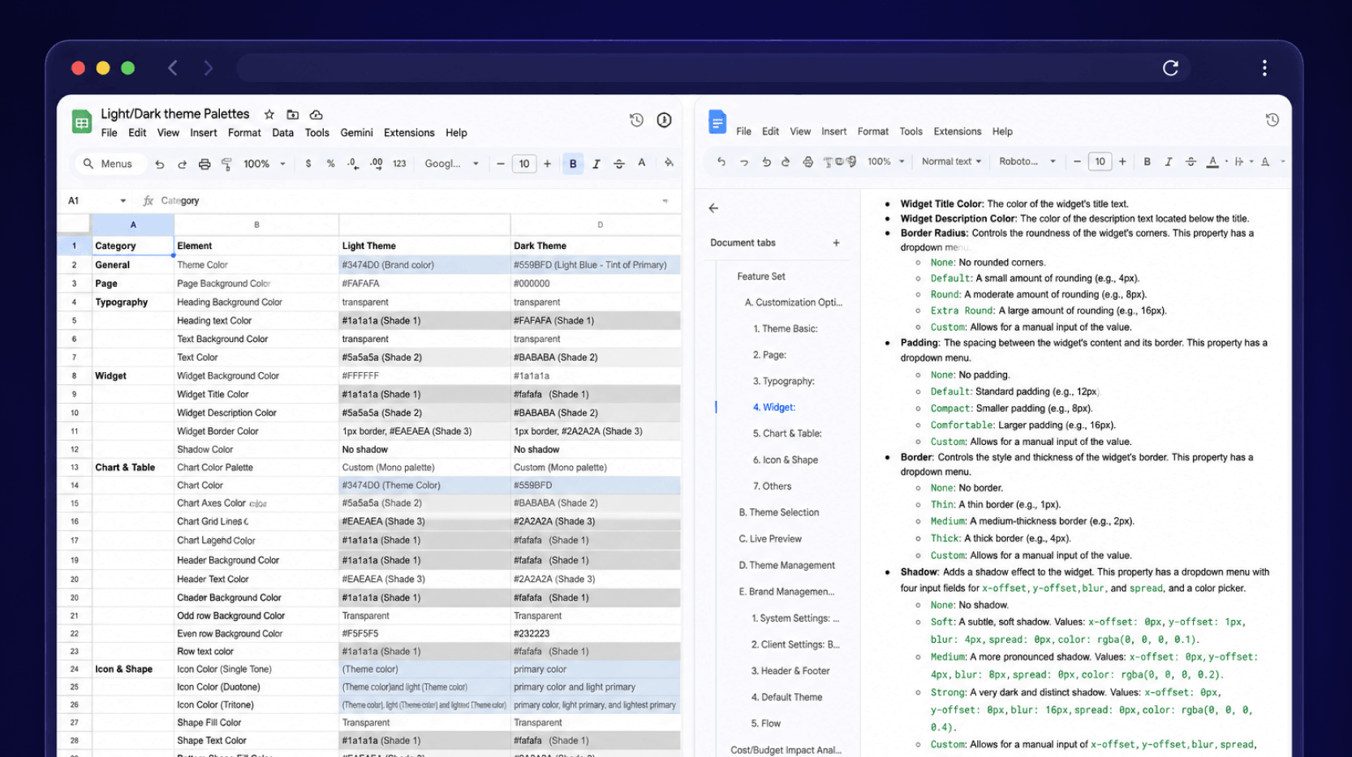Image resolution: width=1352 pixels, height=757 pixels.
Task: Select row 8 header in the spreadsheet
Action: pos(74,376)
